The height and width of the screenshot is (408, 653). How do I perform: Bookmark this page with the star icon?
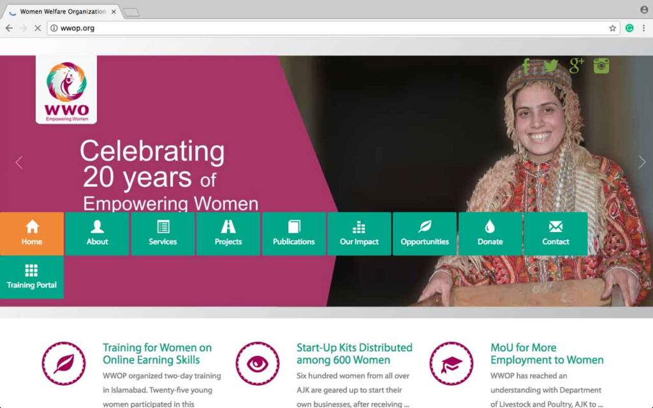[x=613, y=28]
